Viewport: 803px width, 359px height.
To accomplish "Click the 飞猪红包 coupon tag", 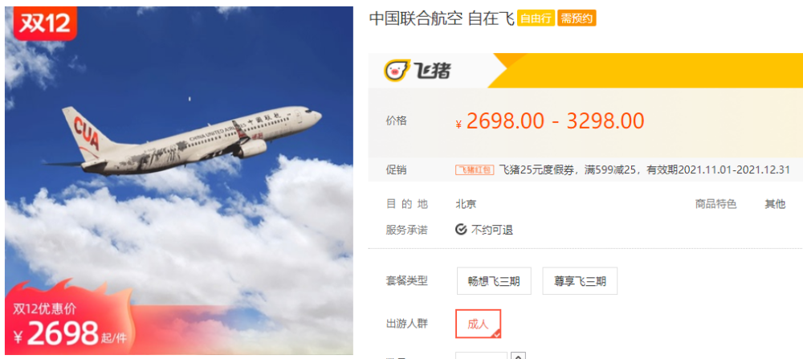I will pos(475,170).
